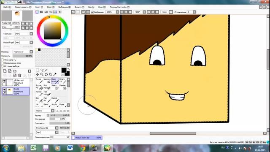Adjust the Непроз-ть opacity slider

click(23, 56)
